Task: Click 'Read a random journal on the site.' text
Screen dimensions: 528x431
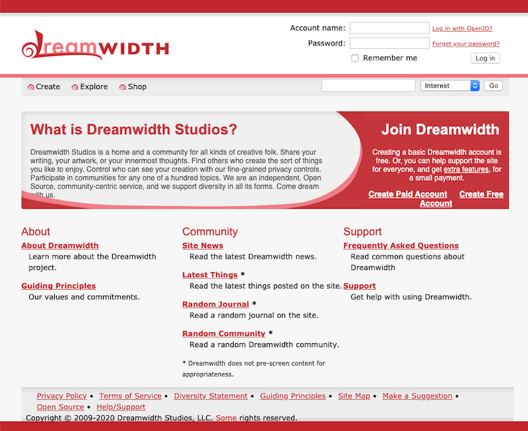Action: [x=254, y=315]
